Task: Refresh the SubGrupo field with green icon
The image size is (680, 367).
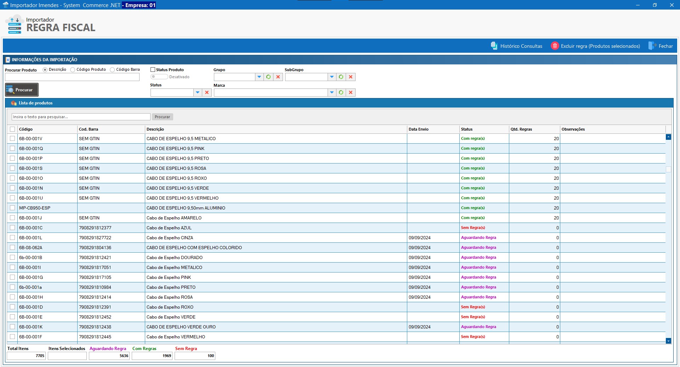Action: pyautogui.click(x=341, y=77)
